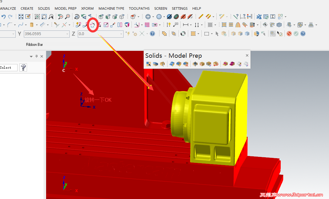This screenshot has height=199, width=329.
Task: Close the Solids - Model Prep toolbar
Action: point(247,56)
